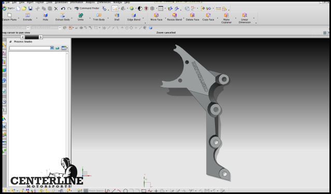Image resolution: width=331 pixels, height=194 pixels.
Task: Select the Trim Body tool
Action: coord(99,17)
